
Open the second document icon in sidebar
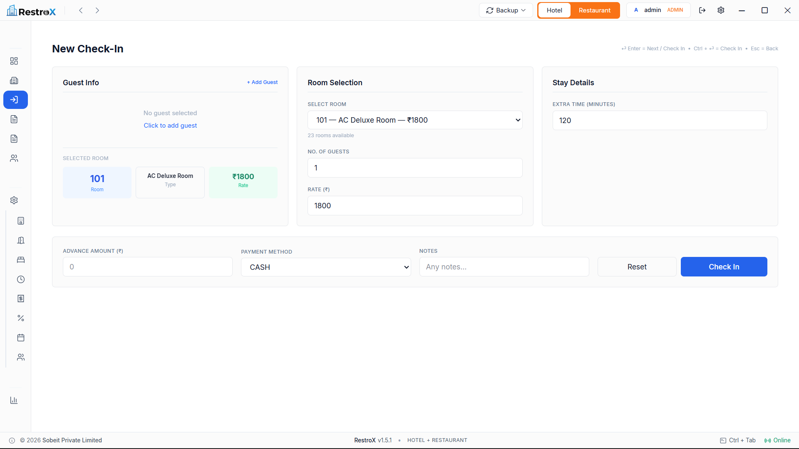point(14,139)
